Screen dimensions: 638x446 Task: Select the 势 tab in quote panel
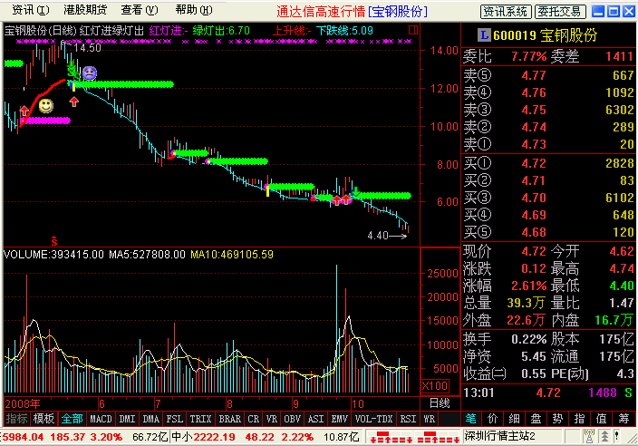coord(557,419)
